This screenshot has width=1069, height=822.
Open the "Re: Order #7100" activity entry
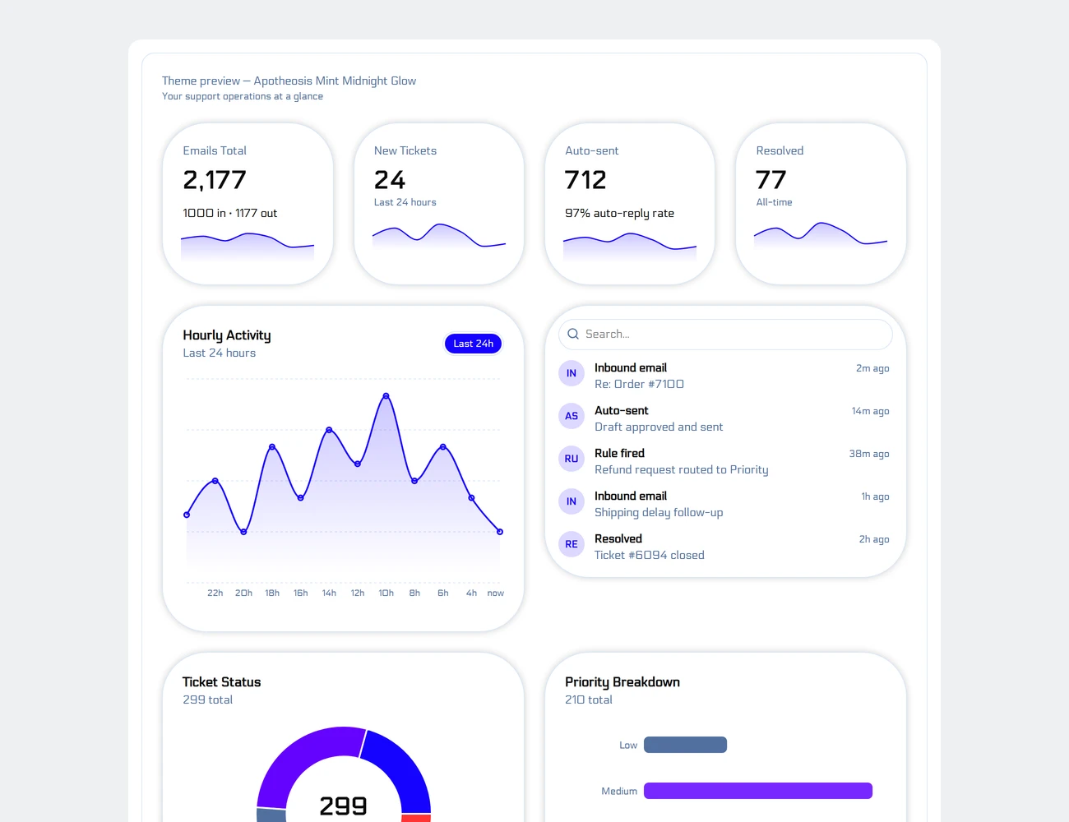click(639, 384)
